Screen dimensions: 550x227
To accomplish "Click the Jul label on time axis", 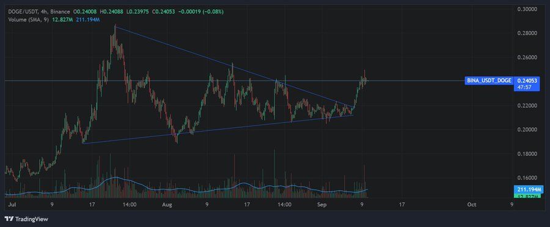I will (x=10, y=204).
